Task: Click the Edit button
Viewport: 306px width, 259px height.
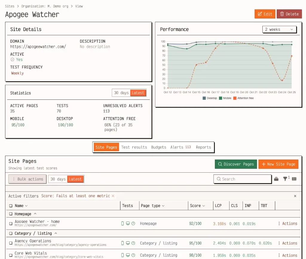Action: (x=265, y=14)
